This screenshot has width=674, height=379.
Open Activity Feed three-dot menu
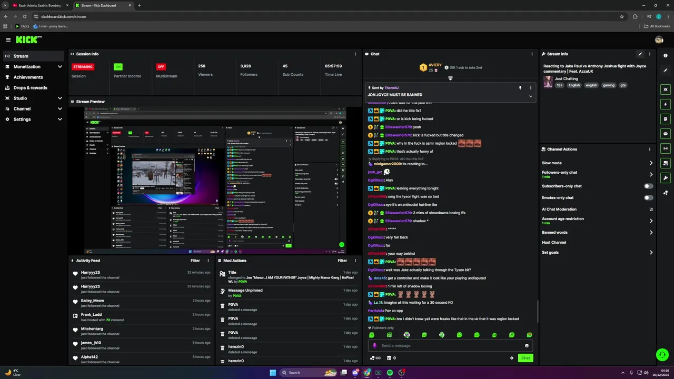[x=208, y=261]
